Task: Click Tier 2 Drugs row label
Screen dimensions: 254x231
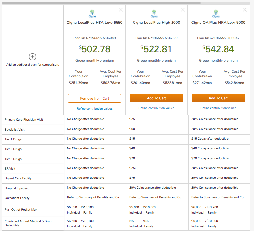Action: 13,149
